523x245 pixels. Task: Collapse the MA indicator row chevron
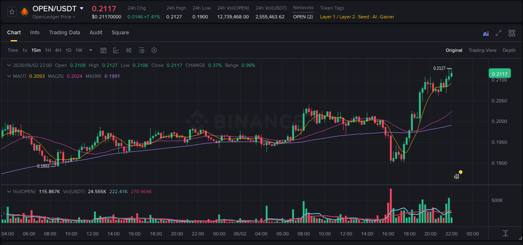9,76
